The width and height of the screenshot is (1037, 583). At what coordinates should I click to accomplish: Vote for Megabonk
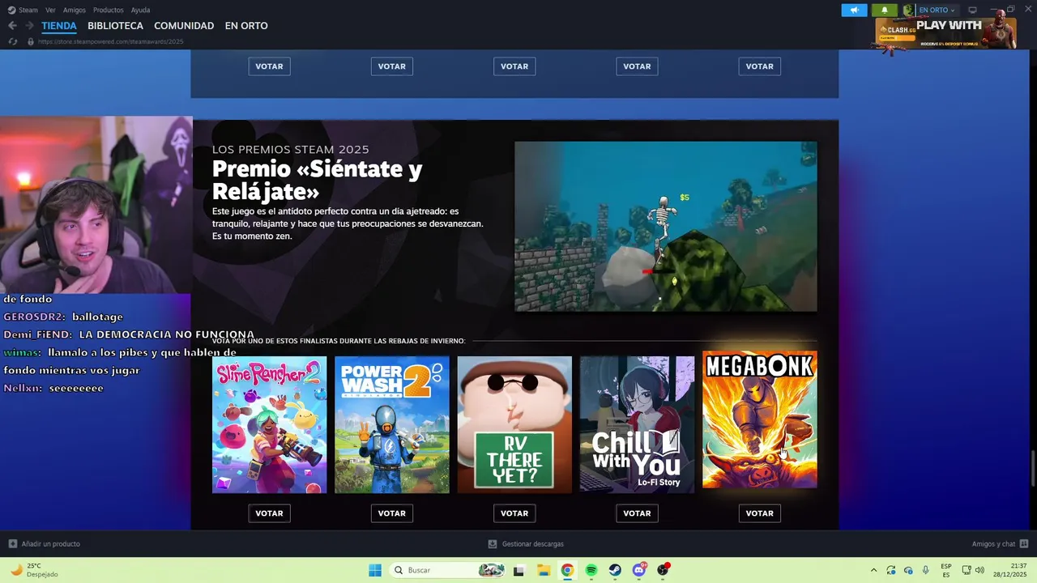point(759,513)
